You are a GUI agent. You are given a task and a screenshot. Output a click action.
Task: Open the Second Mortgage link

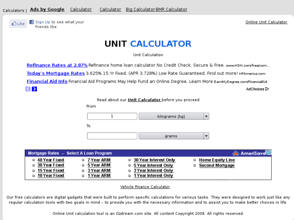[x=217, y=166]
